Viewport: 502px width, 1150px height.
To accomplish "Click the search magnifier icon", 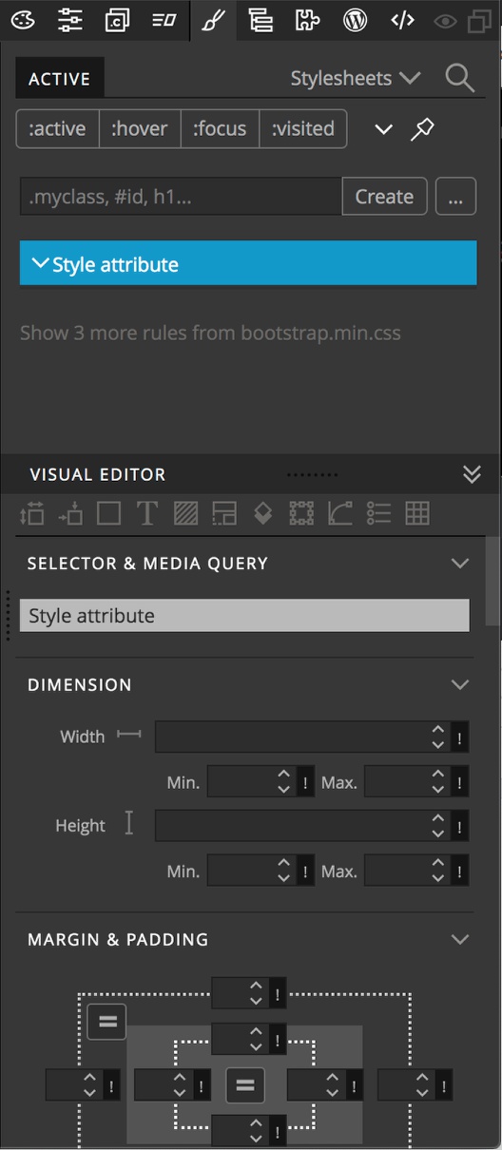I will (x=460, y=78).
